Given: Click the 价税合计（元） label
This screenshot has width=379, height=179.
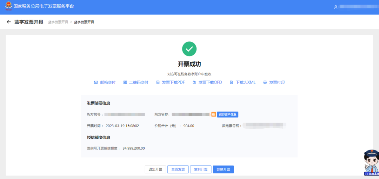Looking at the screenshot, I should pyautogui.click(x=168, y=126).
